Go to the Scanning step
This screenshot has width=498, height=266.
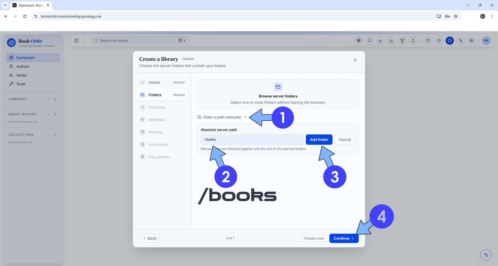pyautogui.click(x=162, y=107)
